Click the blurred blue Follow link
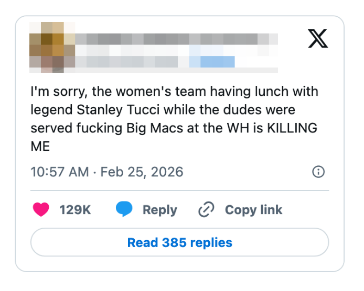 212,62
